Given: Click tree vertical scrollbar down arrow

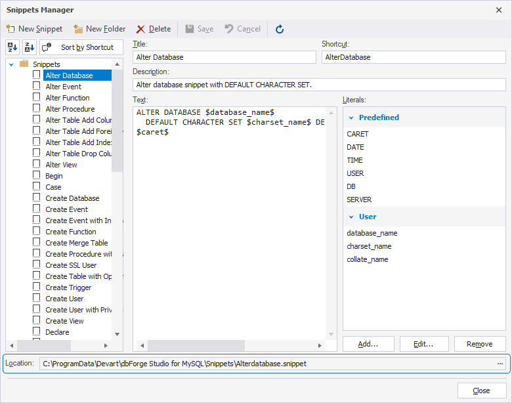Looking at the screenshot, I should point(117,334).
